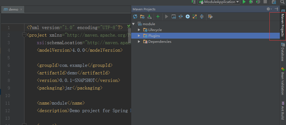The image size is (286, 125).
Task: Collapse all nodes in Maven tree
Action: 201,17
